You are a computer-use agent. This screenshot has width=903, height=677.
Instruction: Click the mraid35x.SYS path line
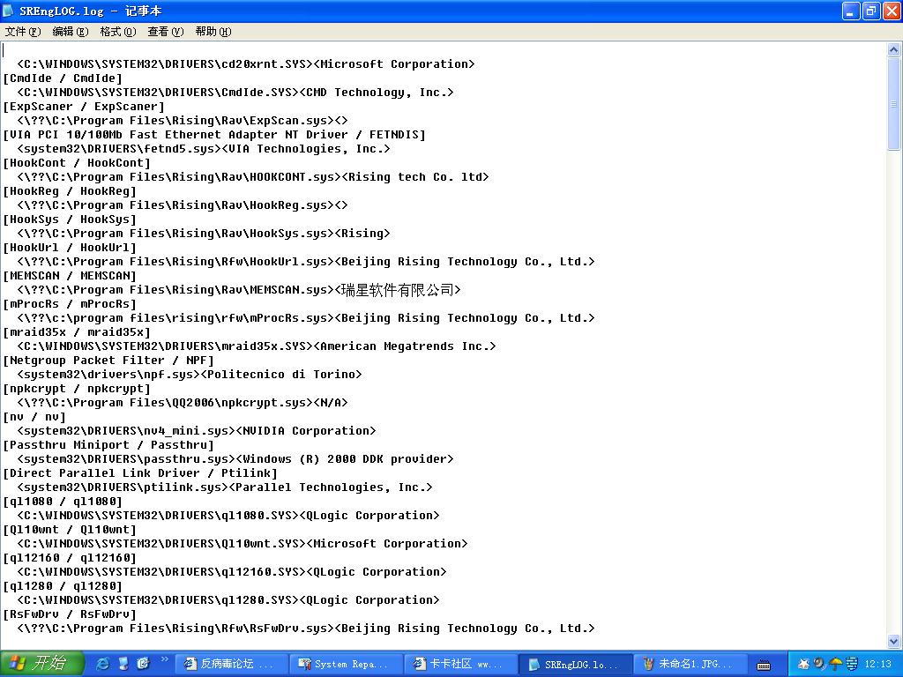257,346
